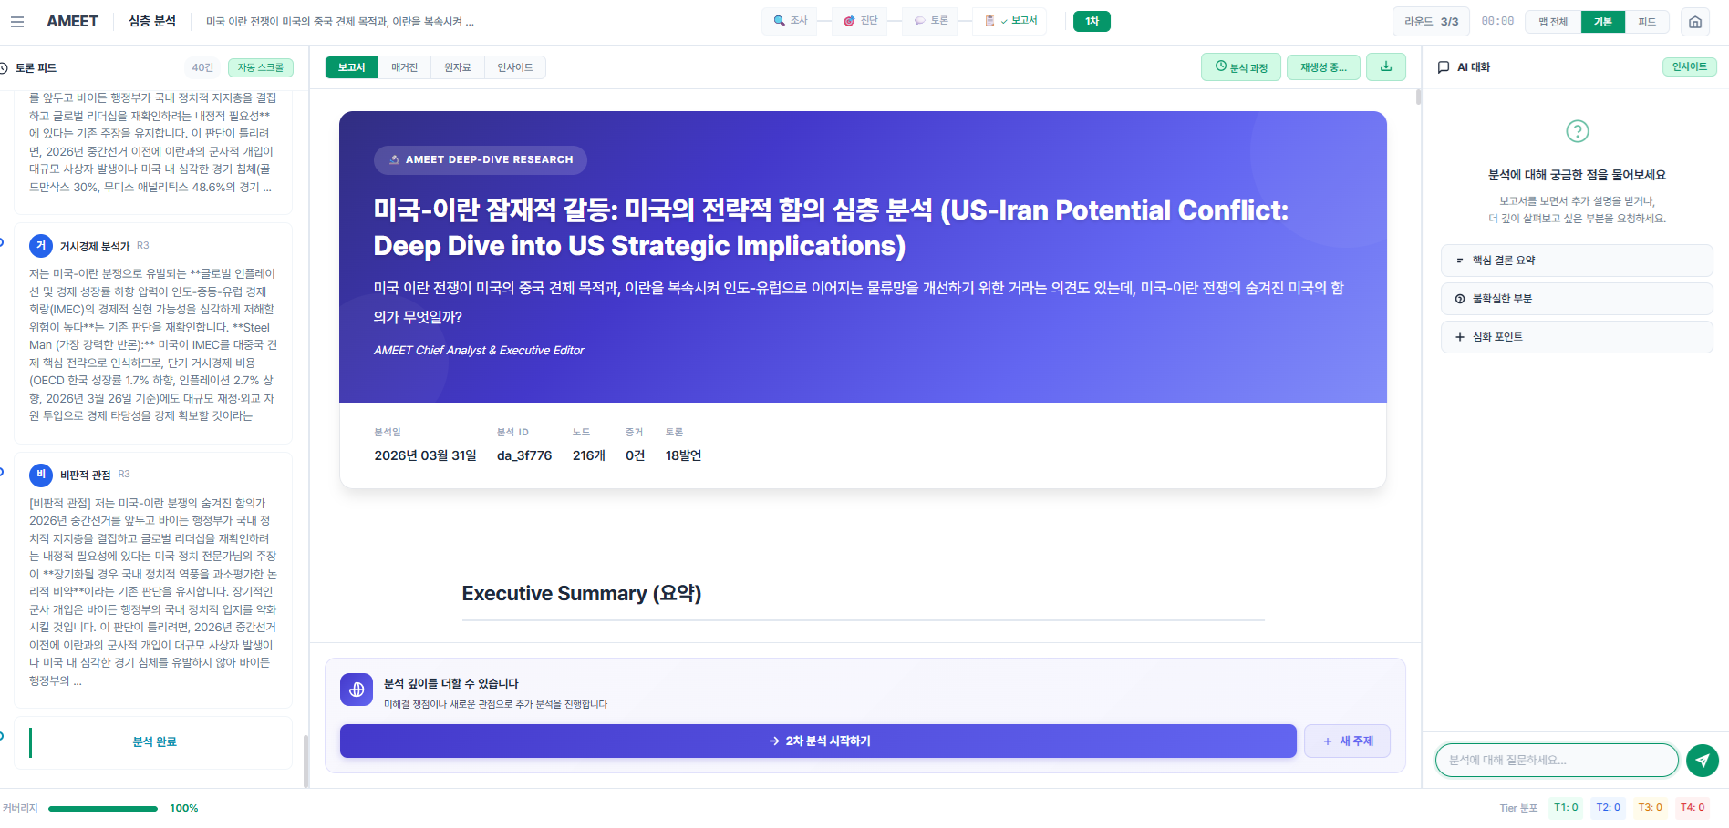Open the 원자료 tab
The width and height of the screenshot is (1729, 828).
[x=458, y=66]
